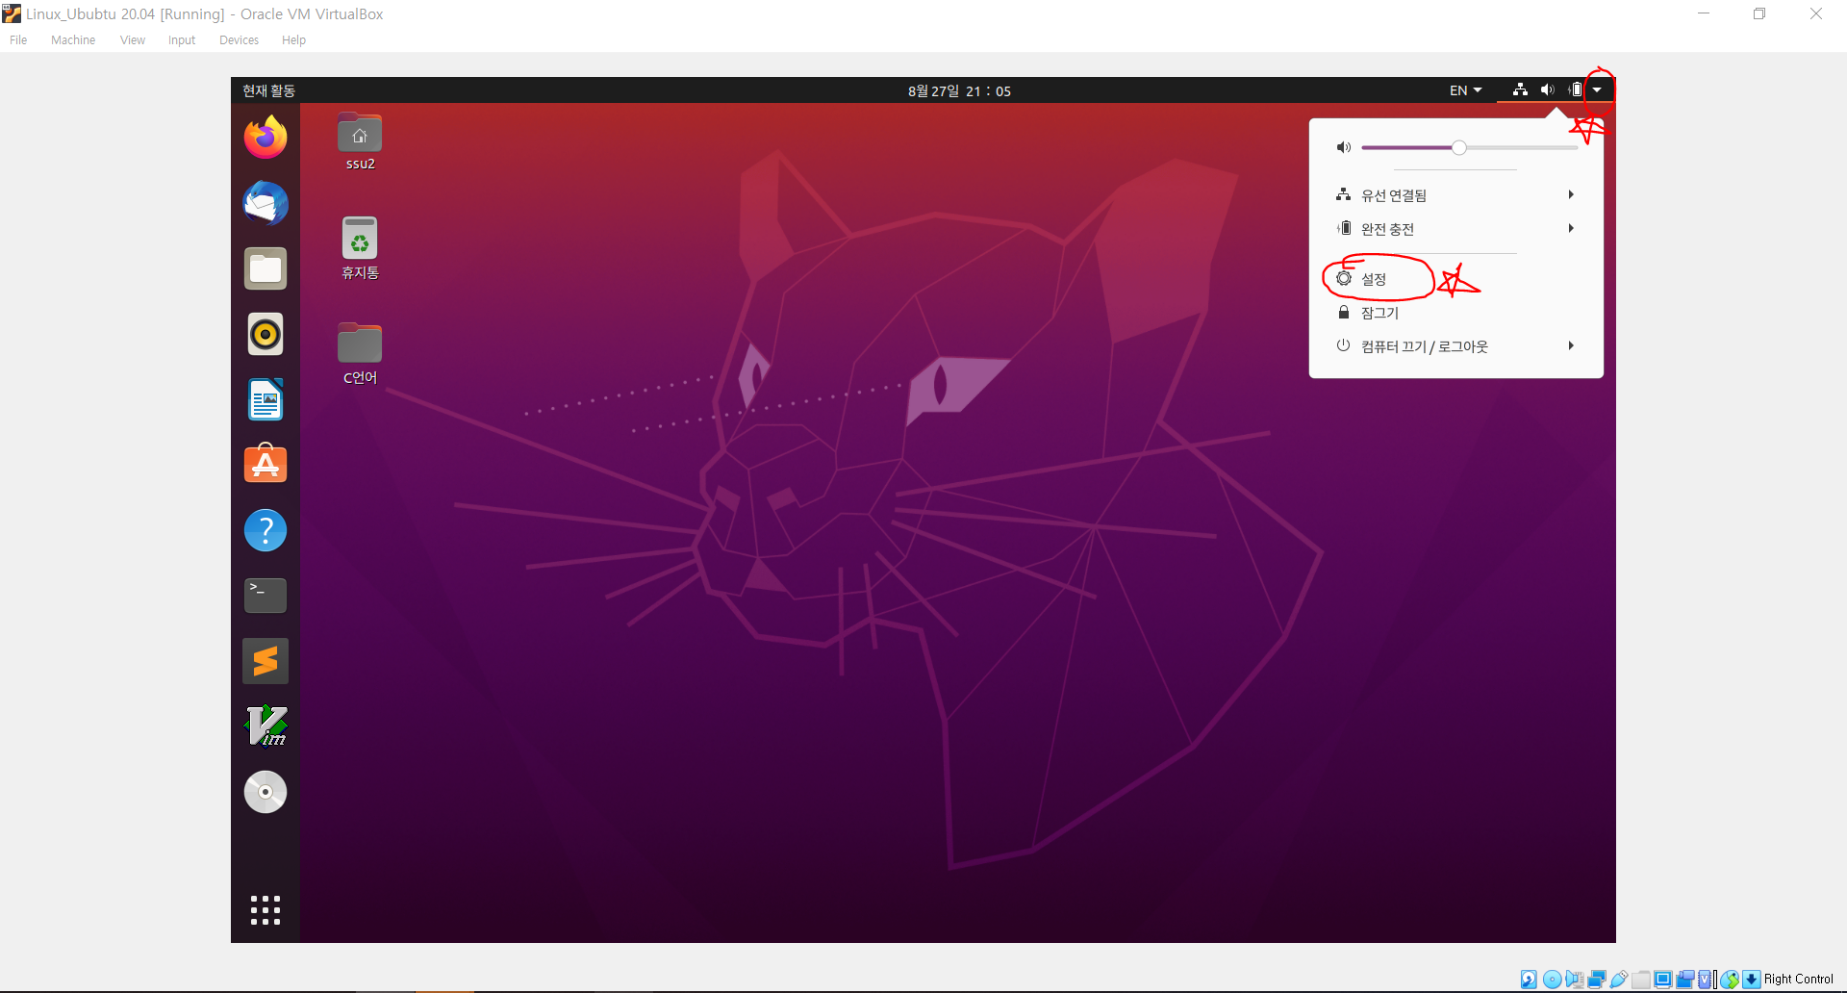Click 현재 활동 activities button
Screen dimensions: 1847x993
pyautogui.click(x=268, y=90)
